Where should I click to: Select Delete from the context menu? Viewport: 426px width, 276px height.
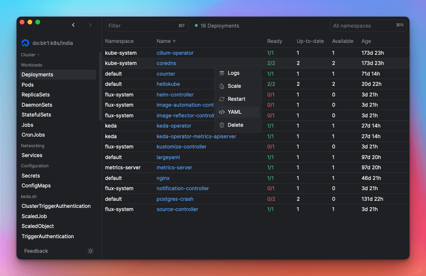236,125
